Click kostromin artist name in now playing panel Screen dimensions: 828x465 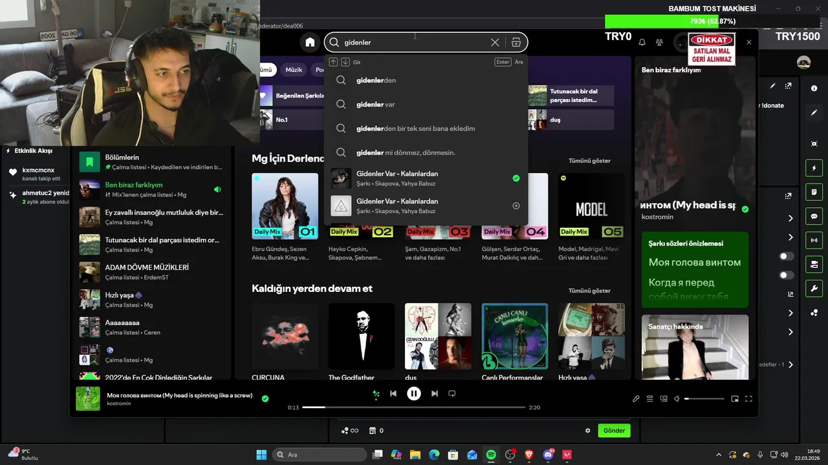click(657, 217)
